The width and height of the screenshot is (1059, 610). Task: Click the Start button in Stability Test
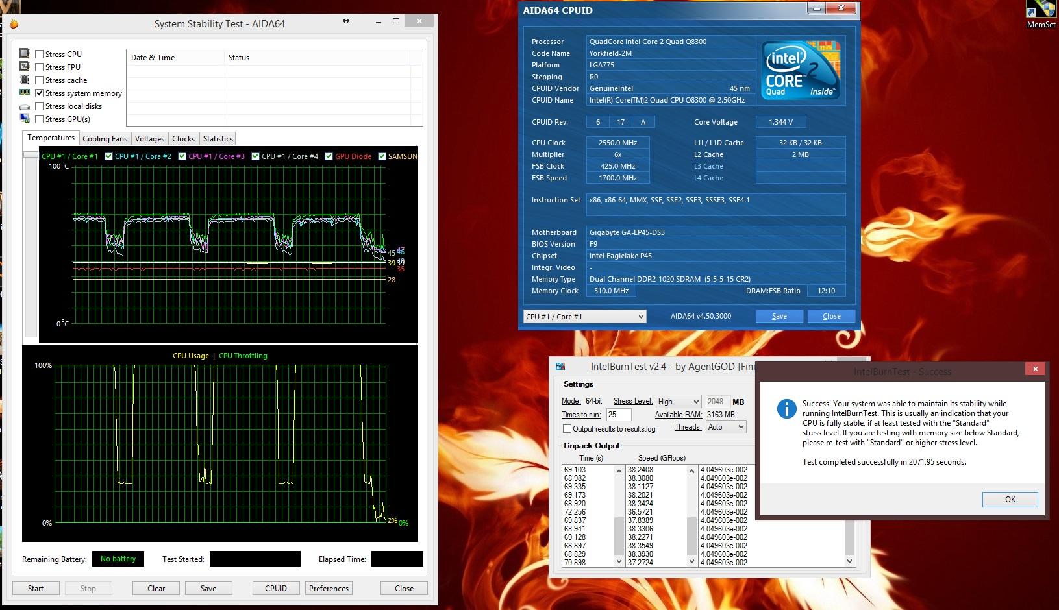coord(36,589)
